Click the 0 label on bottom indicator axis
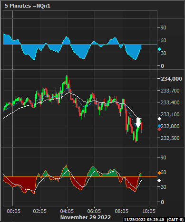 tap(162, 202)
